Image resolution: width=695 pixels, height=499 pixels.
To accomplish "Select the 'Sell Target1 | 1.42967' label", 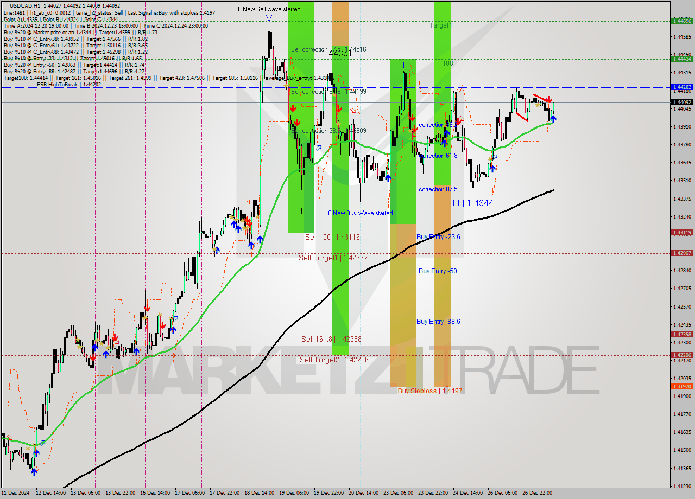I will pyautogui.click(x=333, y=258).
